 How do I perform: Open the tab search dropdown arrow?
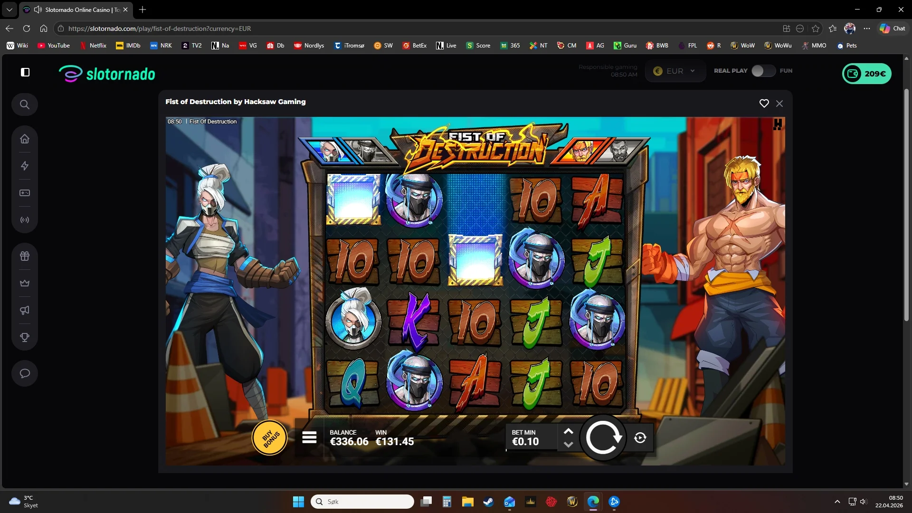[x=9, y=9]
